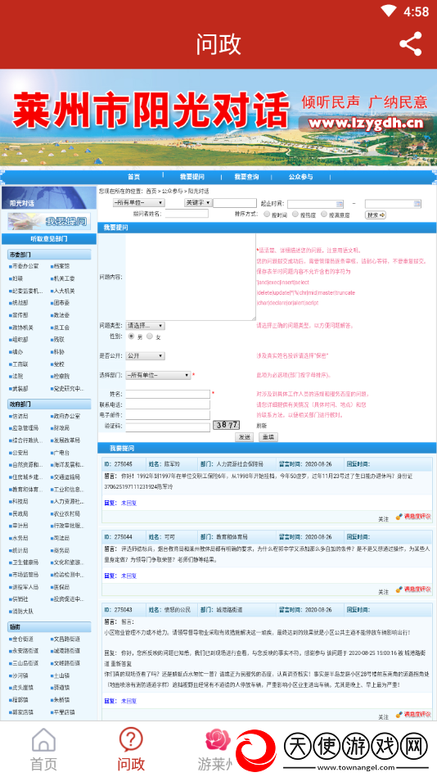This screenshot has height=777, width=437.
Task: Open the 是否公开 dropdown
Action: pos(145,356)
